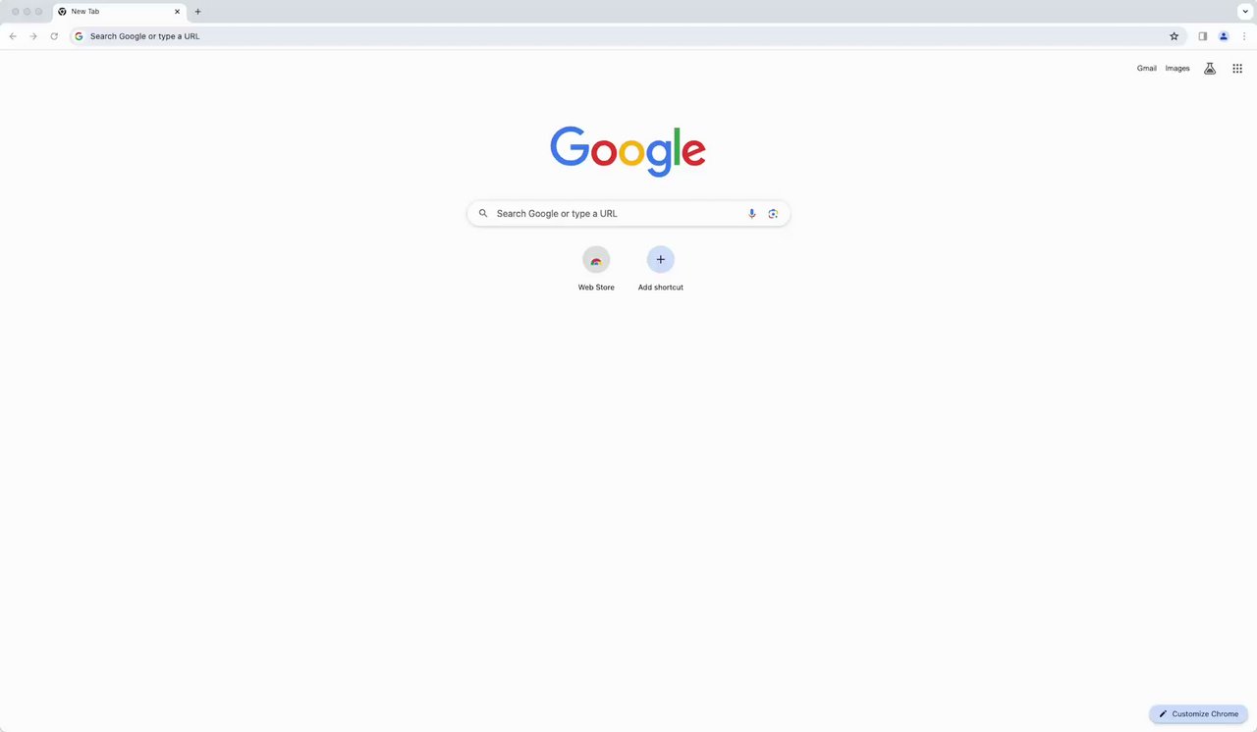Click the forward navigation arrow

33,36
